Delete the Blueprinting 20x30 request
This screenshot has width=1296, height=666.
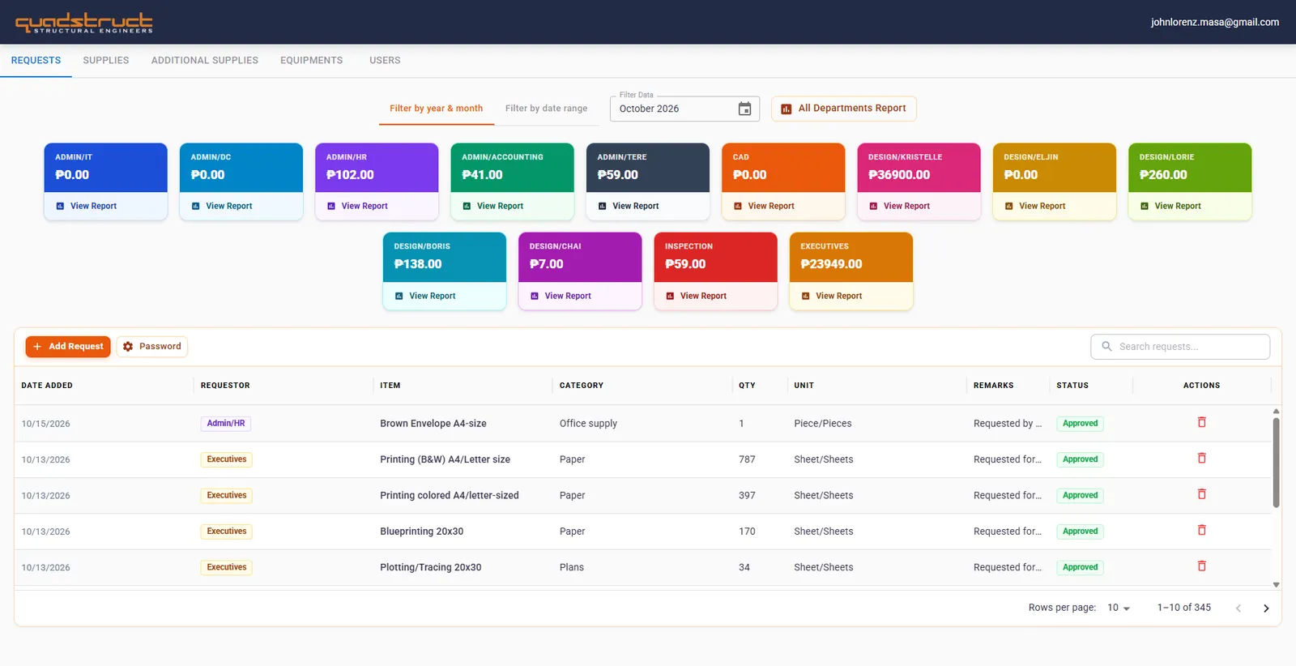(1201, 531)
